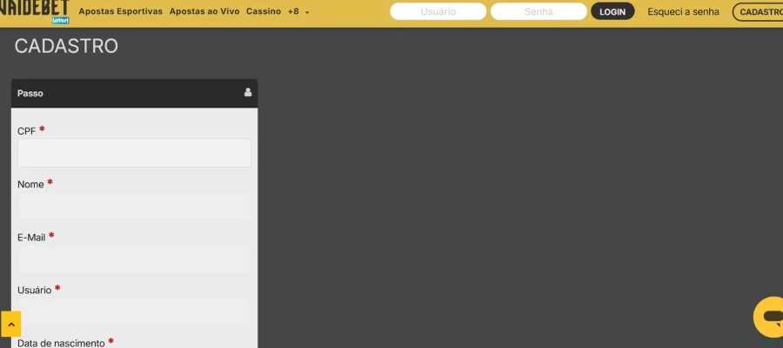783x348 pixels.
Task: Focus the Usuário login field in header
Action: [x=438, y=12]
